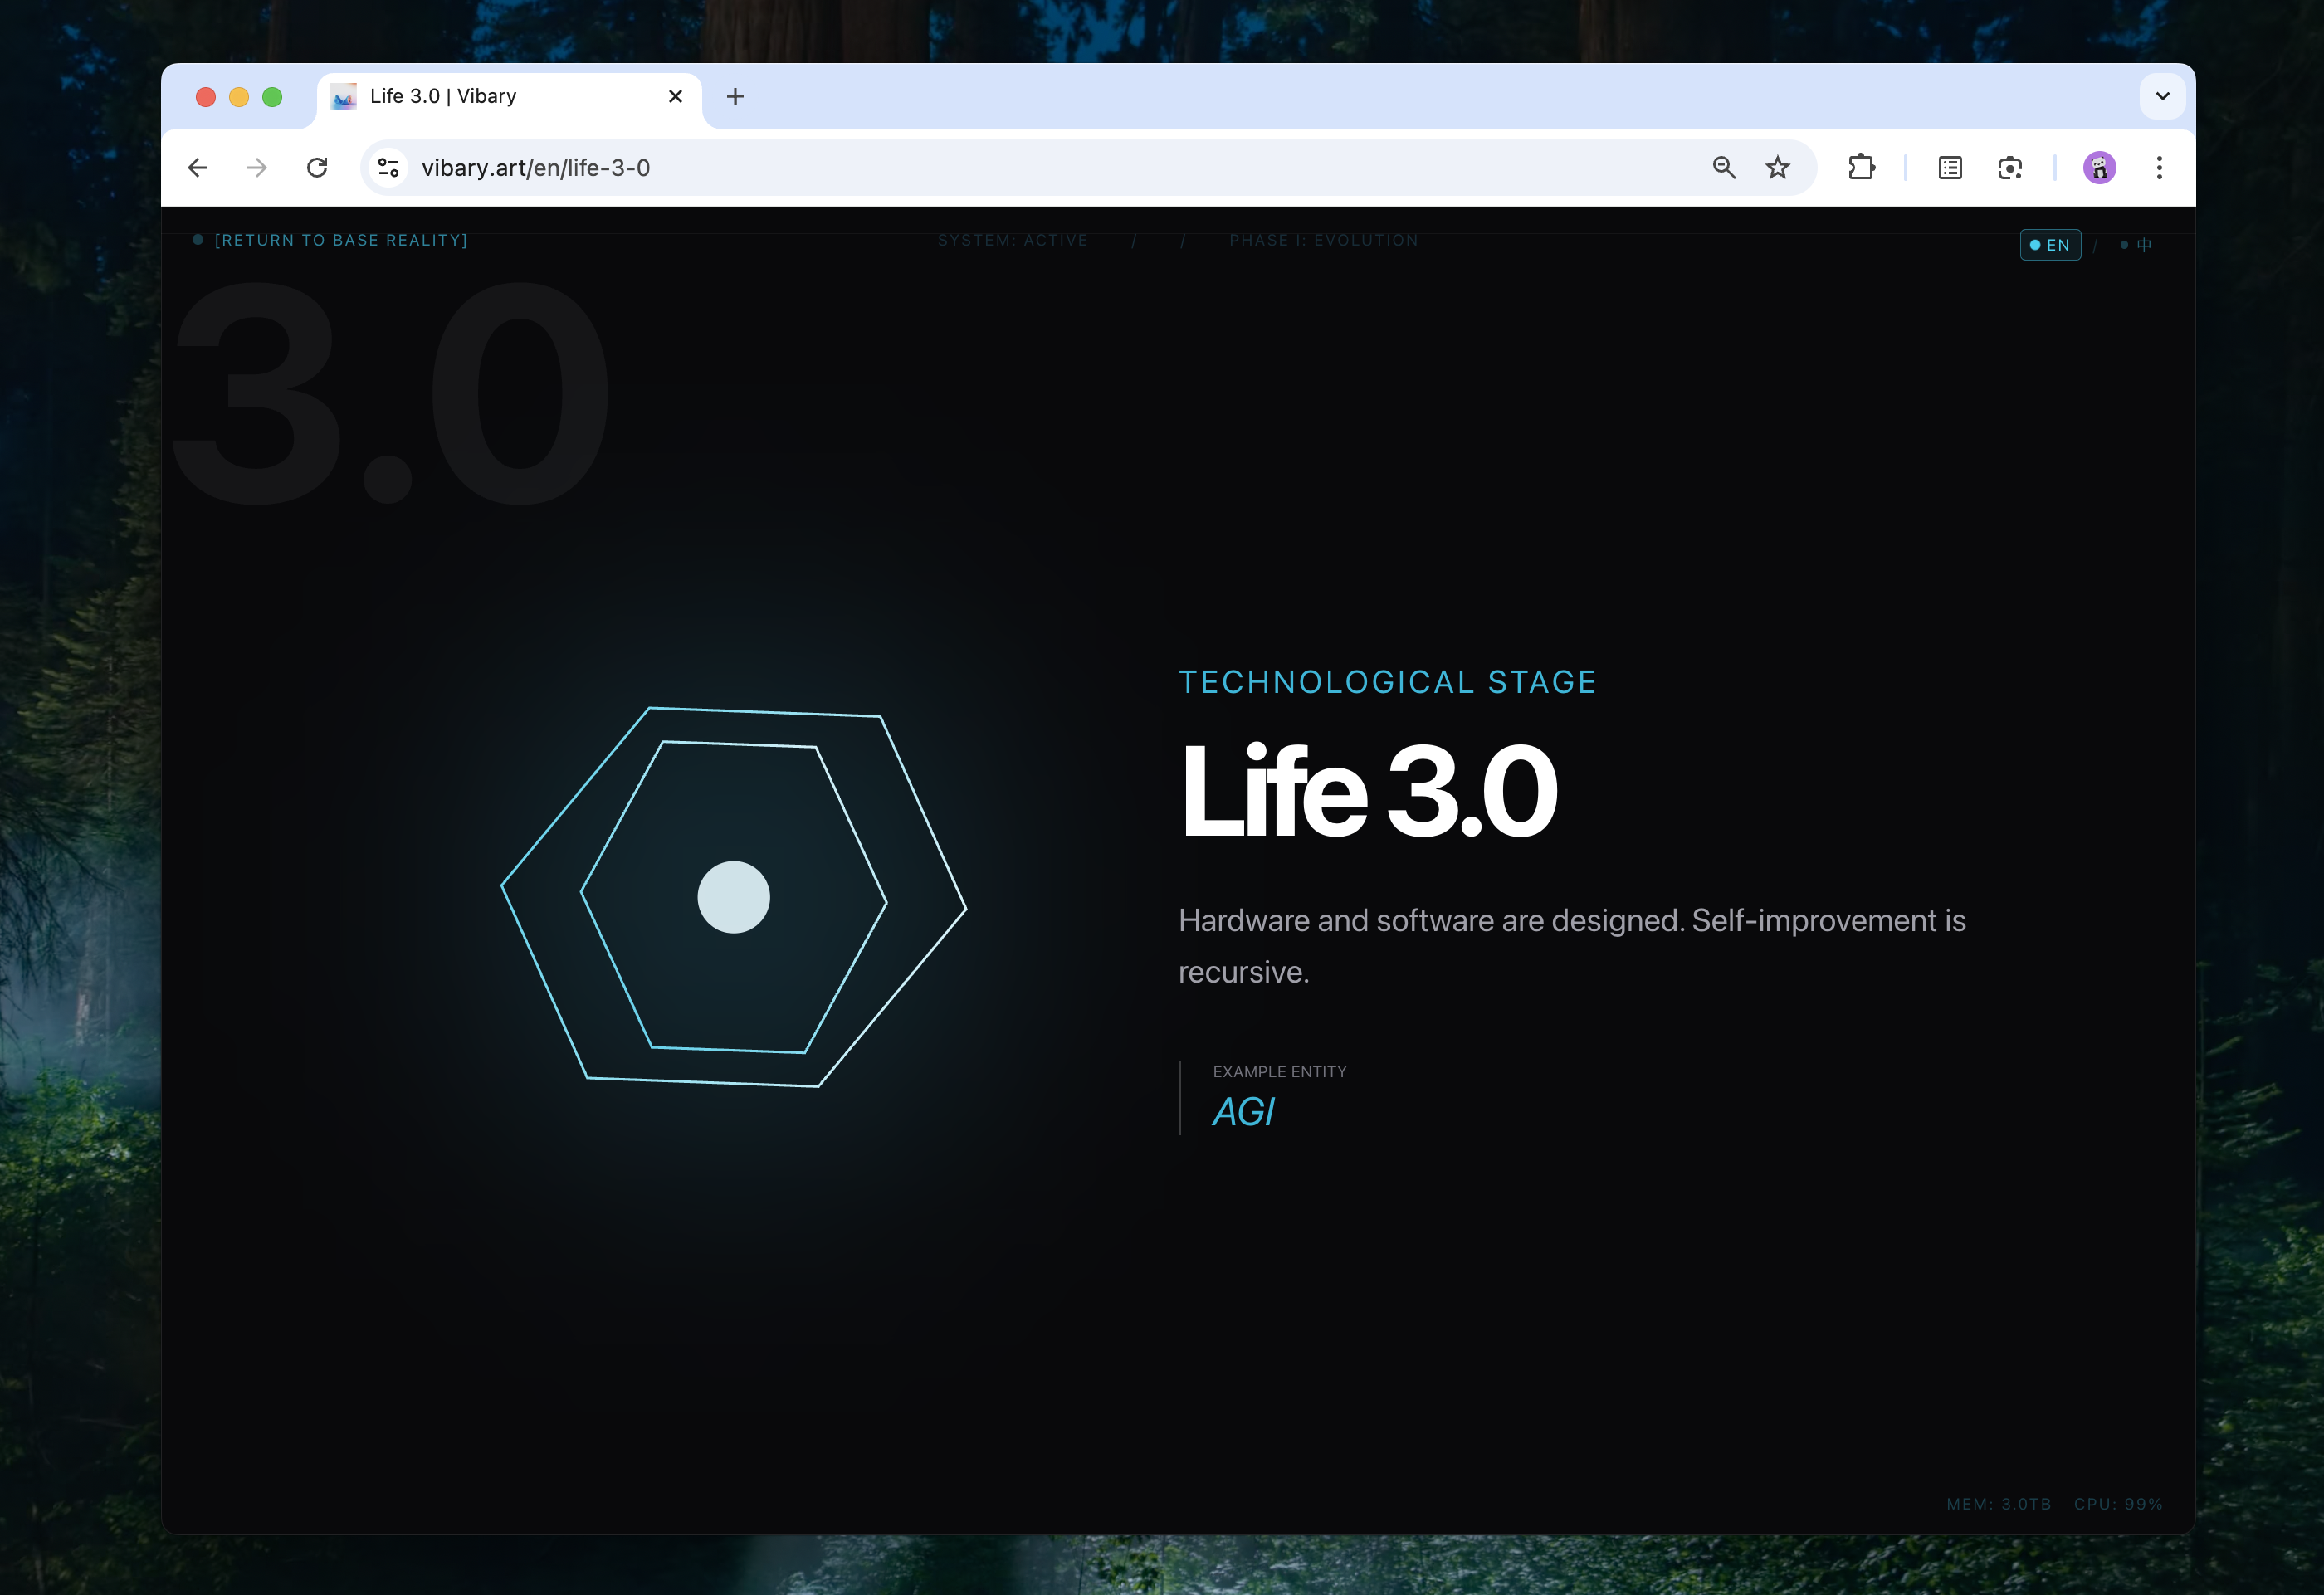Image resolution: width=2324 pixels, height=1595 pixels.
Task: Open site information icon in address bar
Action: click(x=388, y=168)
